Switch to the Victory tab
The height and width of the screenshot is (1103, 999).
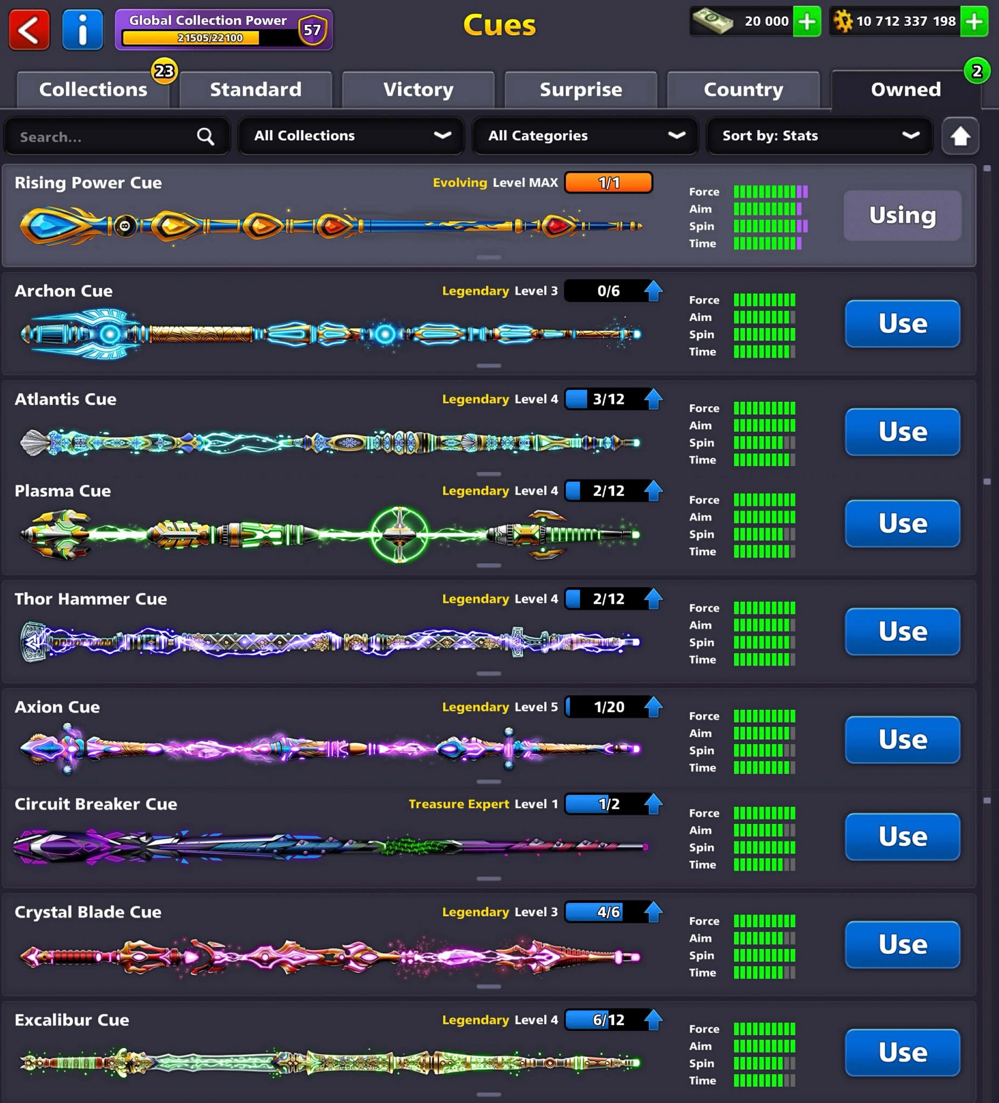point(418,90)
